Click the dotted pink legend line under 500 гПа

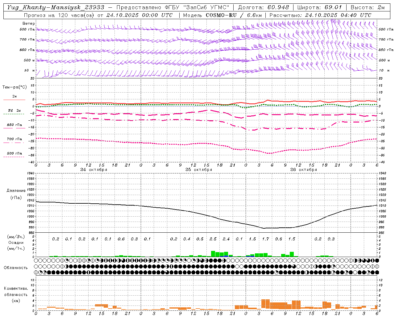pos(14,157)
